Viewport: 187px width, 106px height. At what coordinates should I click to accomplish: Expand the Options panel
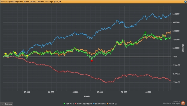tap(7, 104)
